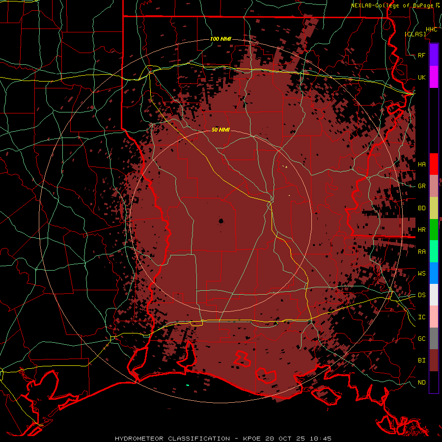Viewport: 442px width, 442px height.
Task: Click the blue WS legend swatch
Action: 434,273
